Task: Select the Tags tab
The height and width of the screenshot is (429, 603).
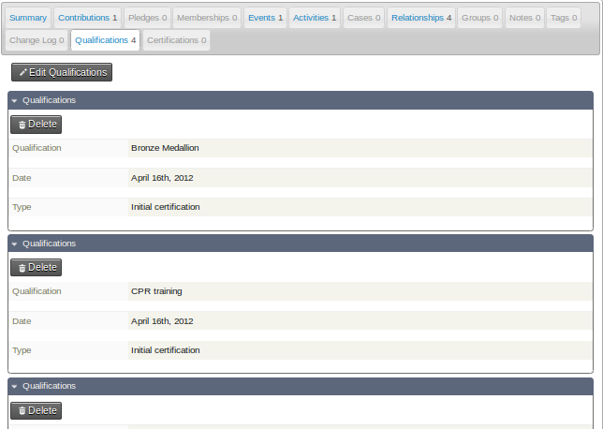Action: click(x=564, y=18)
